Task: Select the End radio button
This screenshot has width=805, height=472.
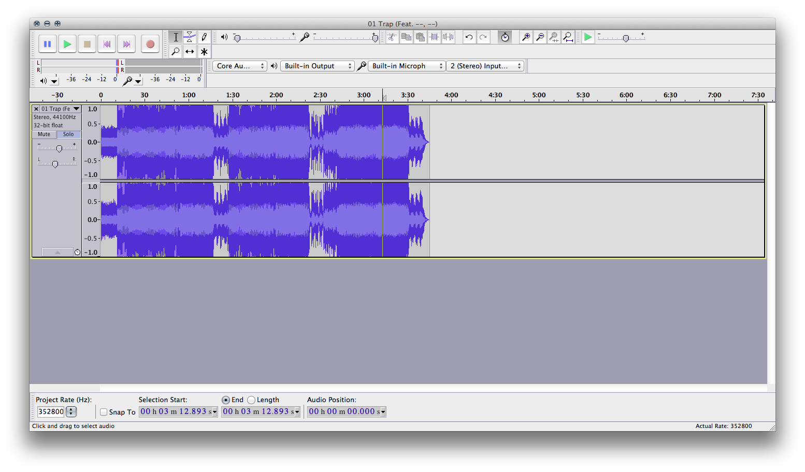Action: [226, 400]
